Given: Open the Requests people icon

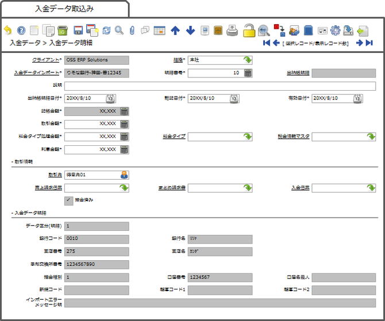Looking at the screenshot, I should (x=294, y=30).
